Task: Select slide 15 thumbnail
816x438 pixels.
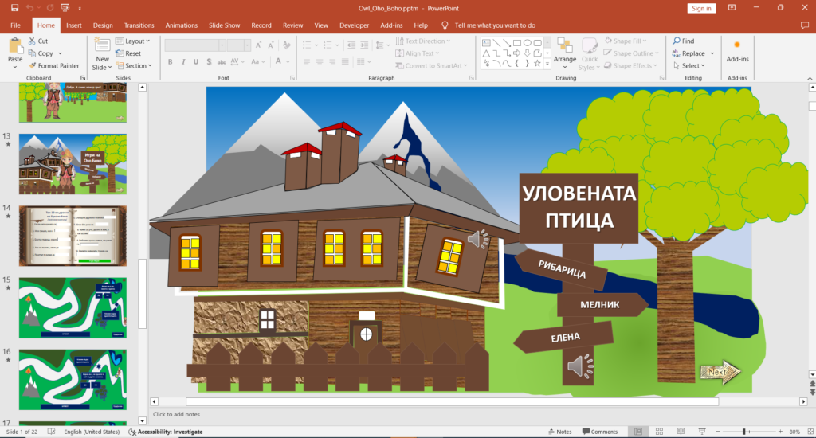Action: pyautogui.click(x=73, y=307)
